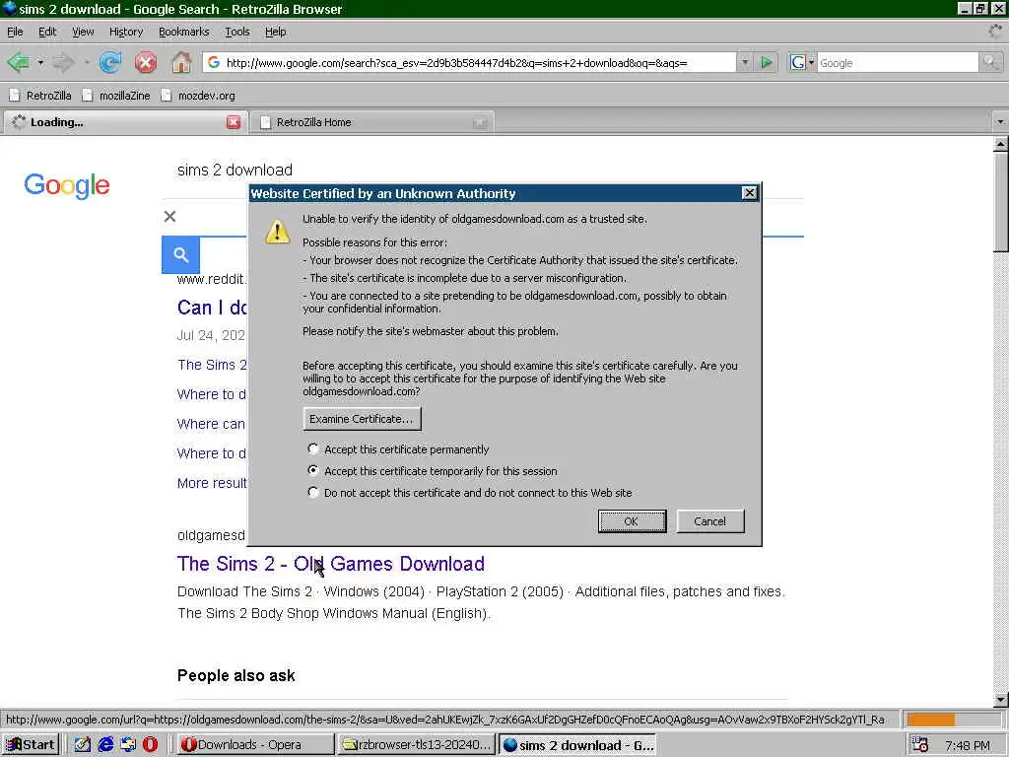
Task: Open the File menu
Action: point(15,32)
